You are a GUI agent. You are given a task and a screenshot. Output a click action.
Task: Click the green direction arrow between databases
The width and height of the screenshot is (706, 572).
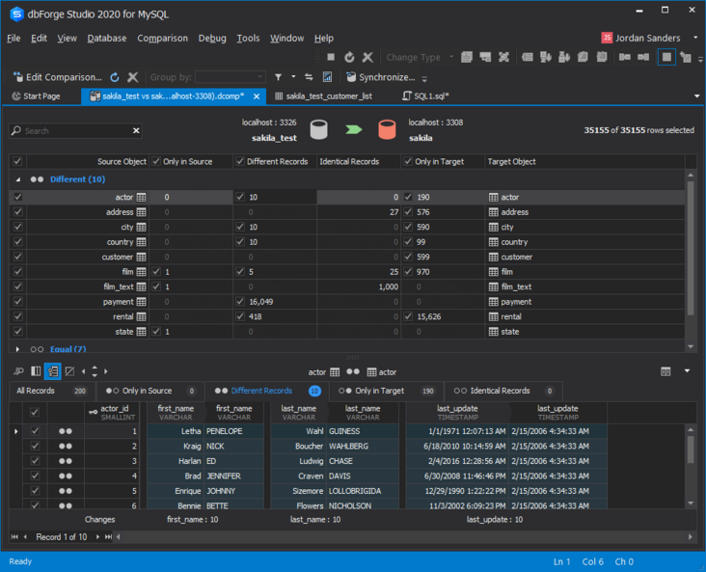coord(354,130)
